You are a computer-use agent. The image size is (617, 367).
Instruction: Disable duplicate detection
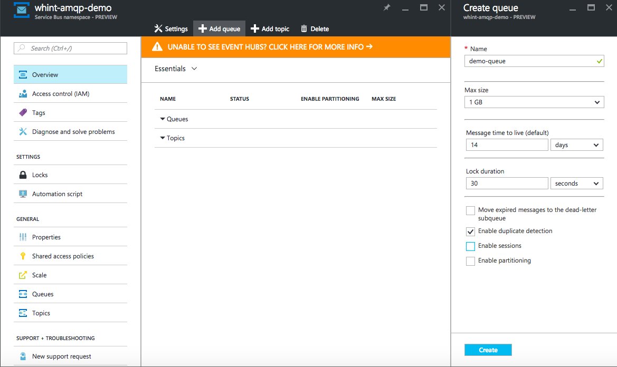470,231
